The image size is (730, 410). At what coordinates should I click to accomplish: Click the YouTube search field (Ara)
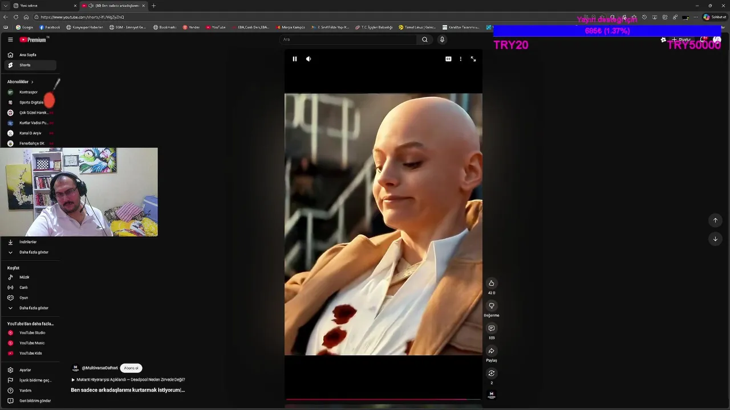click(x=349, y=39)
